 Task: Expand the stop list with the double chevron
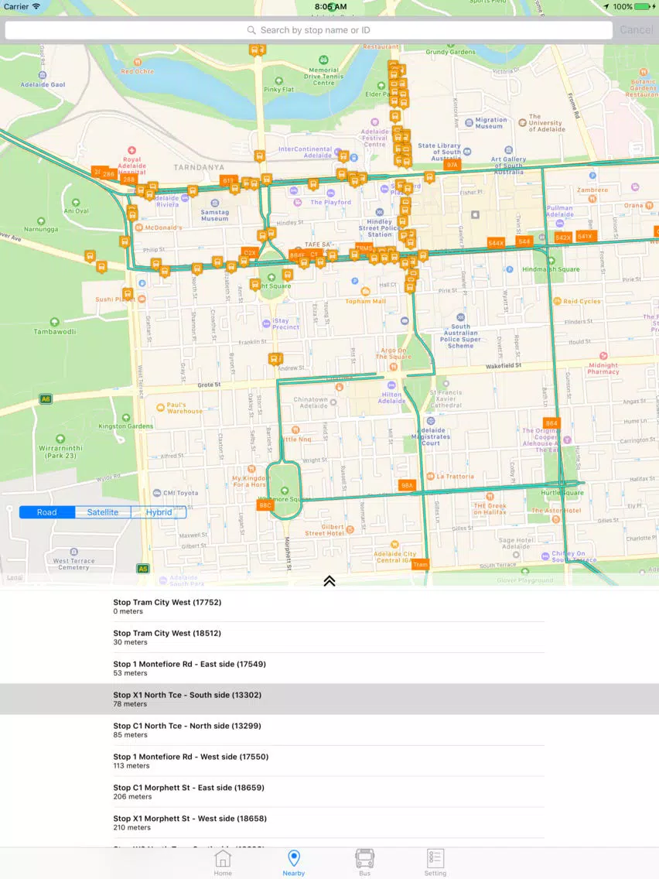[x=329, y=581]
